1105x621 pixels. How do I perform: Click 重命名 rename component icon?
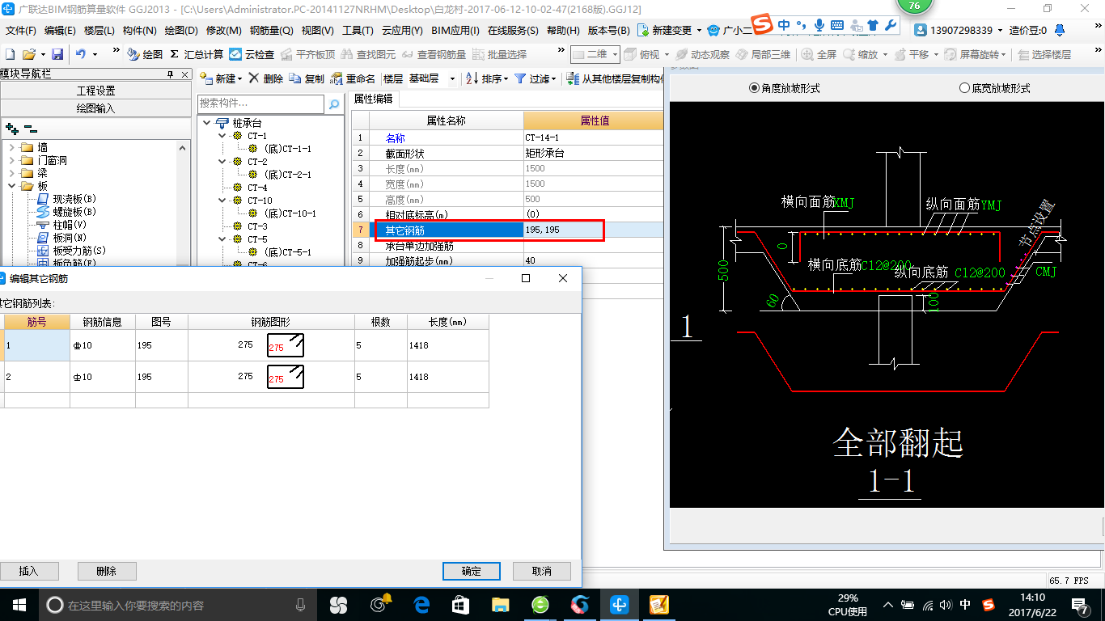[337, 78]
